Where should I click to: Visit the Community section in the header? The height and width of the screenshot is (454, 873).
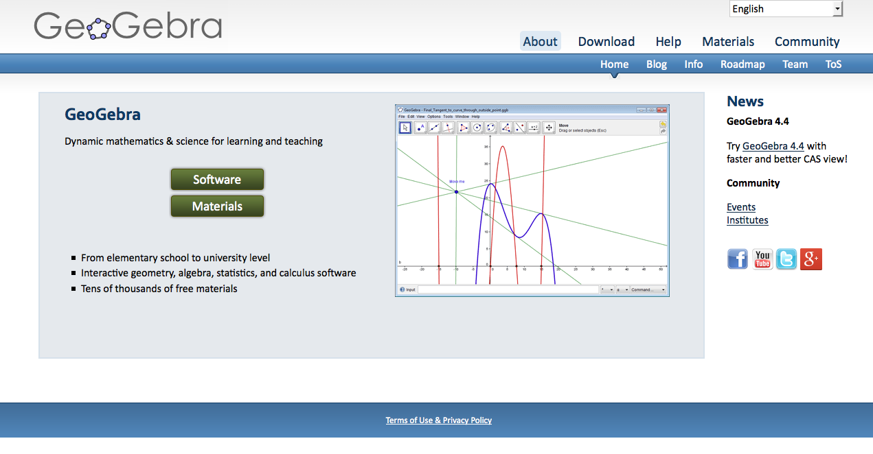(807, 41)
